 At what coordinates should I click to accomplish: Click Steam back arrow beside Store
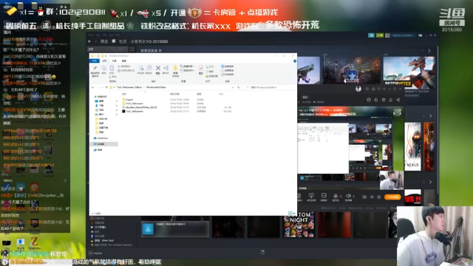(89, 41)
